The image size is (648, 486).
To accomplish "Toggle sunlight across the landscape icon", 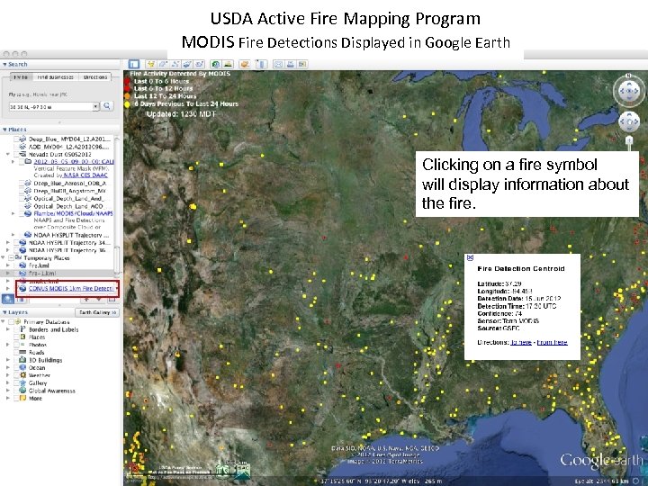I will (228, 64).
